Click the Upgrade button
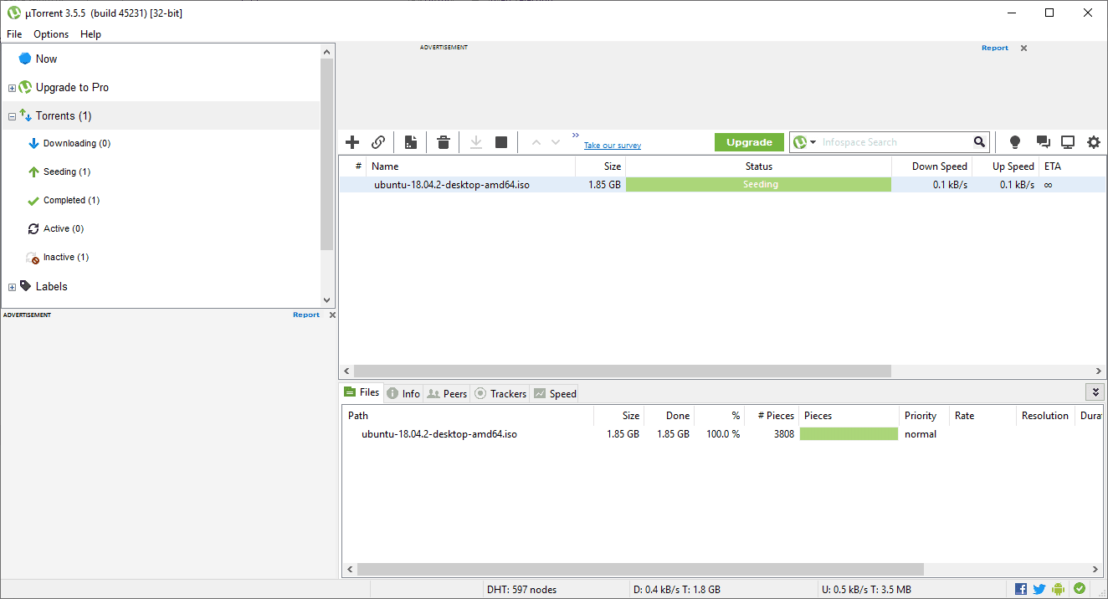1108x599 pixels. (749, 141)
